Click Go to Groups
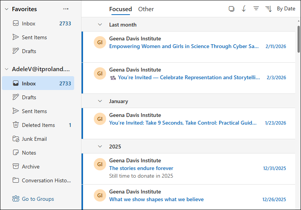The width and height of the screenshot is (301, 210). [x=38, y=199]
